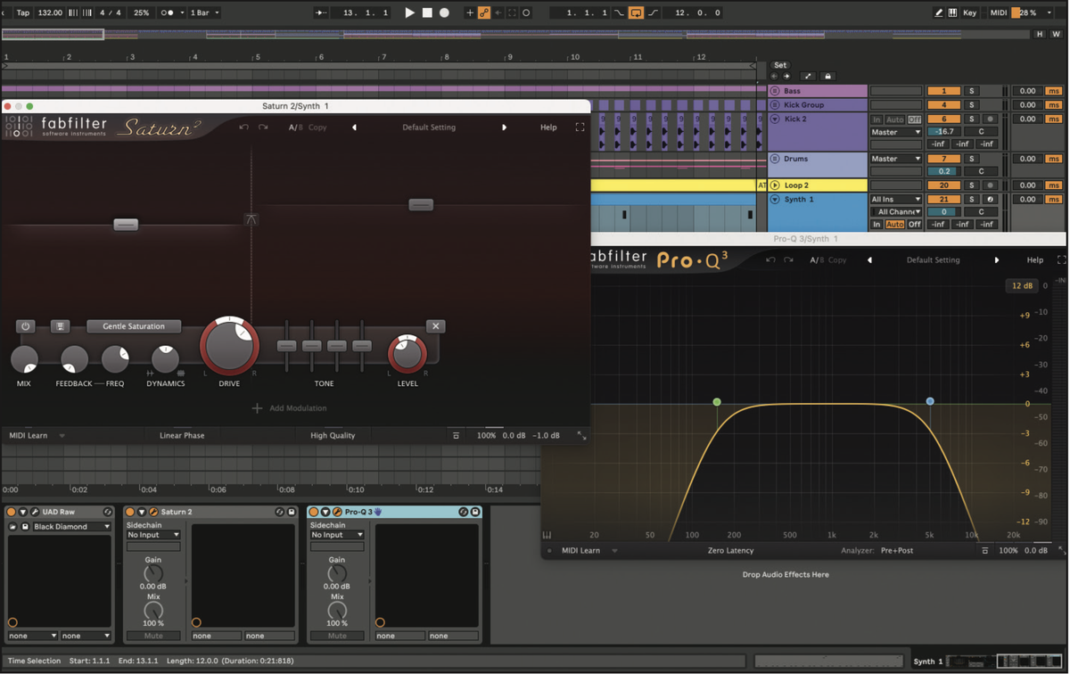Screen dimensions: 1070x674
Task: Undo in the Saturn 2 plugin
Action: [243, 127]
